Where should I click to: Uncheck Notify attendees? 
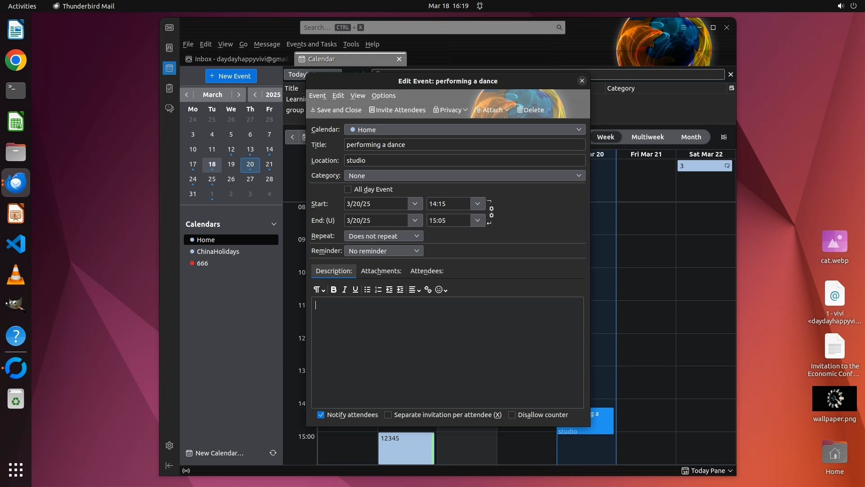click(321, 415)
